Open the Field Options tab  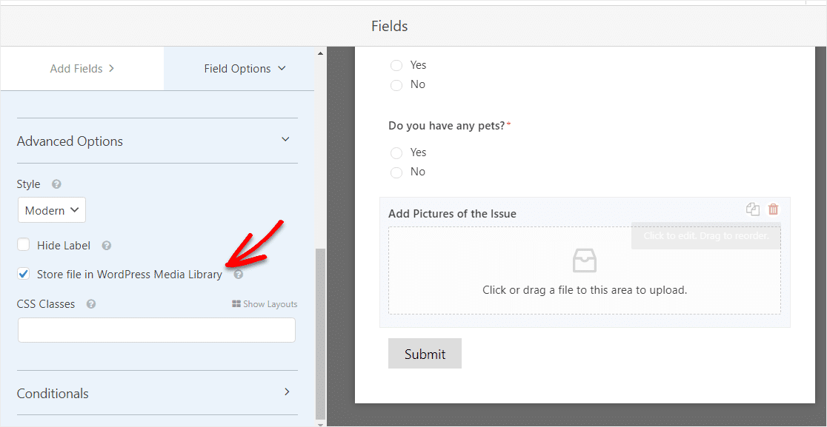coord(245,68)
